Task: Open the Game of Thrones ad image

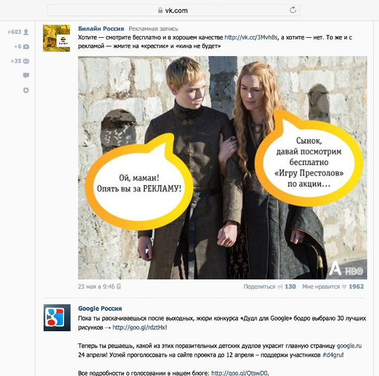Action: pos(222,167)
